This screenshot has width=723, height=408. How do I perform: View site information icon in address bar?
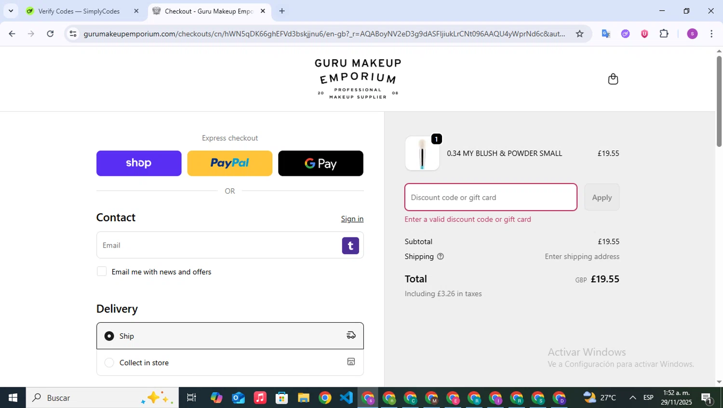click(73, 34)
